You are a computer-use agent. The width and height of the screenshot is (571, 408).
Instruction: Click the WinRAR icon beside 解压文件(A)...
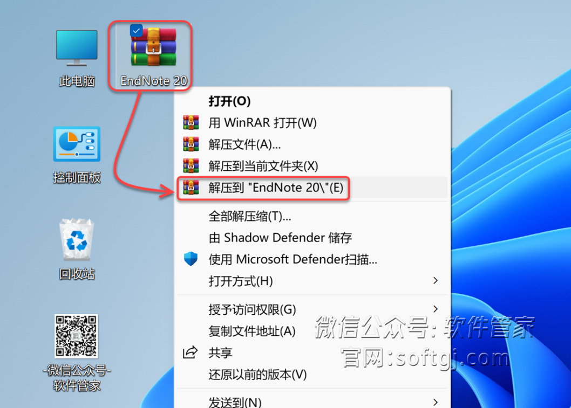click(191, 144)
